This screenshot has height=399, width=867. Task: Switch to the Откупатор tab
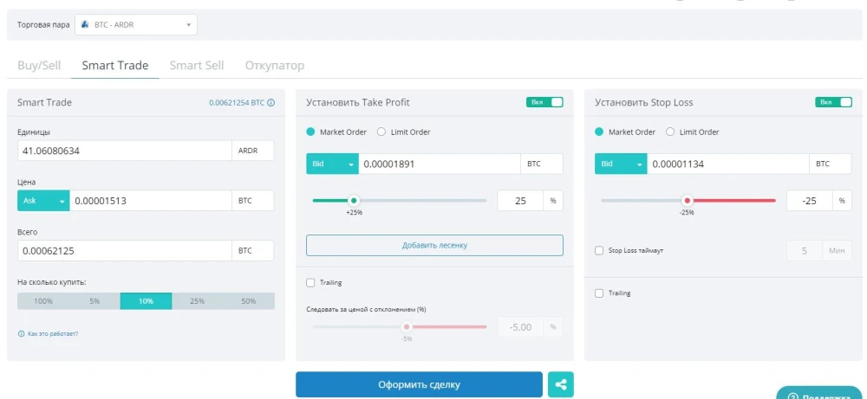(275, 65)
